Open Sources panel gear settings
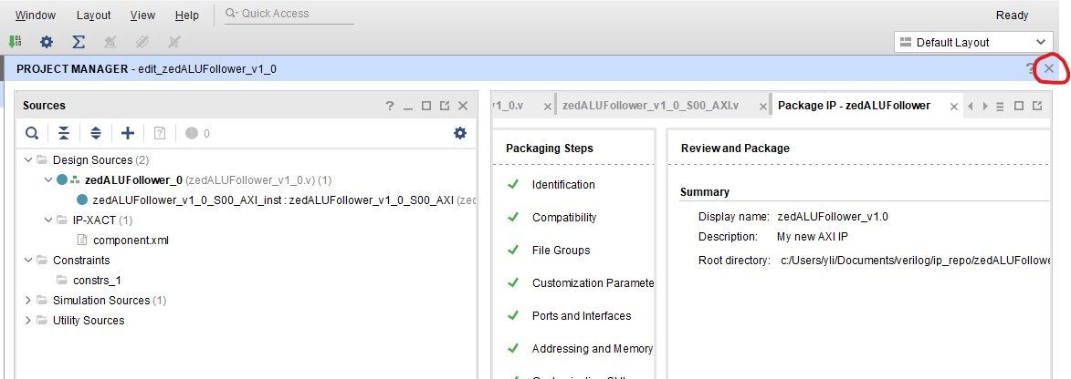Image resolution: width=1071 pixels, height=379 pixels. coord(459,133)
